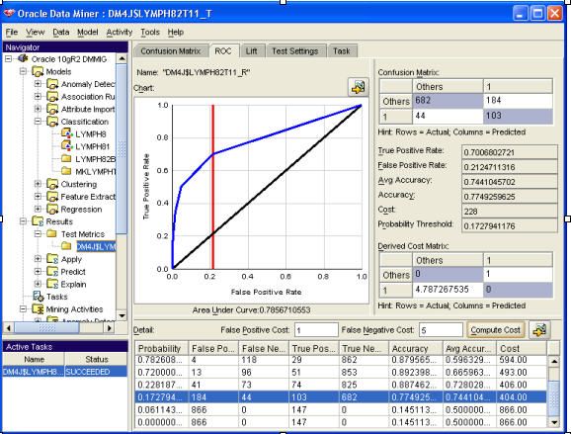Click the 4.787267535 cell in Derived Cost Matrix
The image size is (571, 434).
[448, 290]
